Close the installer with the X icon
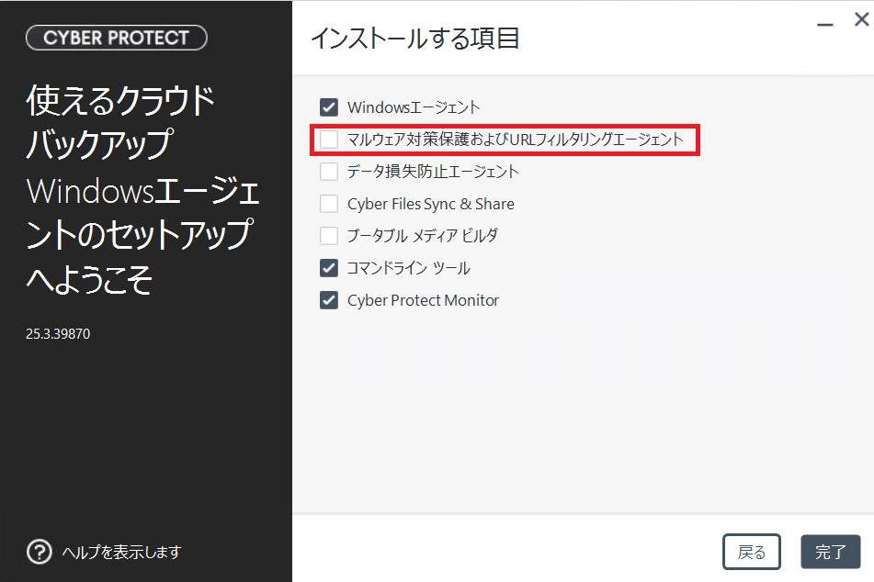874x582 pixels. click(862, 19)
